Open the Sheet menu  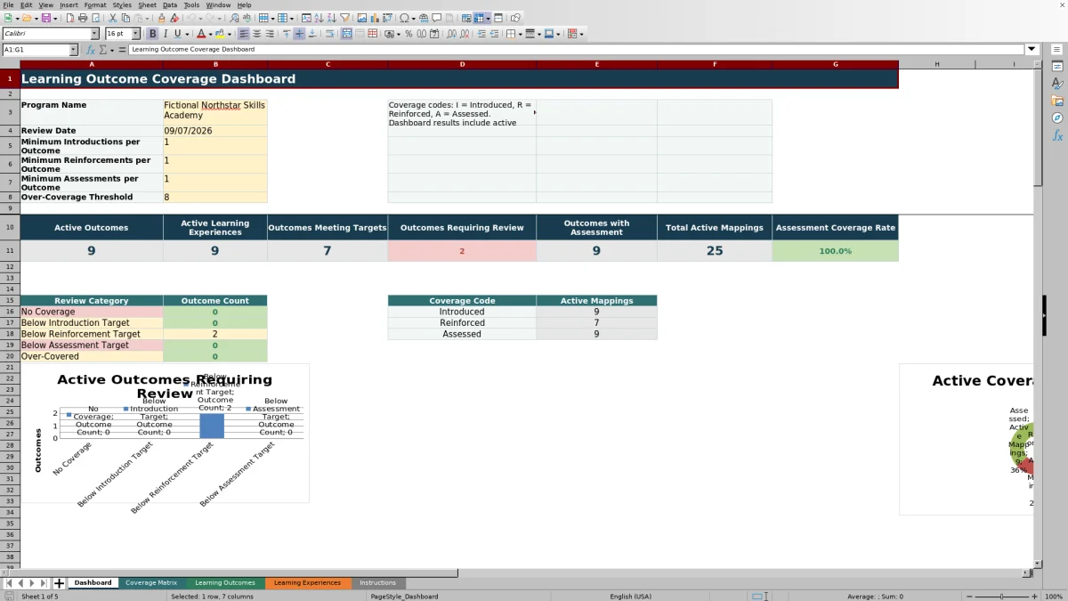point(146,5)
